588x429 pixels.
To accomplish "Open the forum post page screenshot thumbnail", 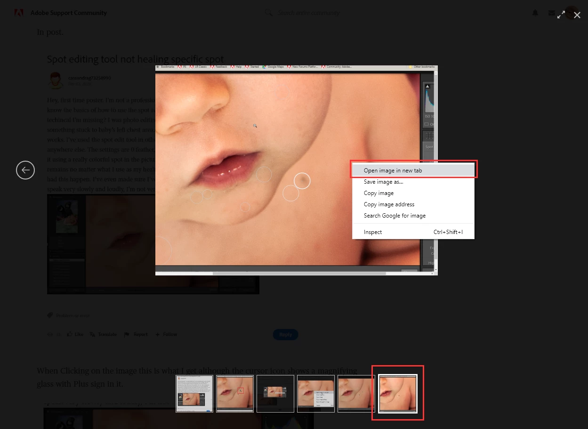I will 194,394.
